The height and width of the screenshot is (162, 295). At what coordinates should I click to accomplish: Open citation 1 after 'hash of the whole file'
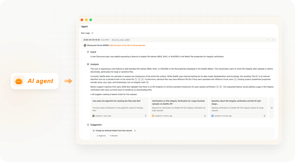tap(136, 79)
